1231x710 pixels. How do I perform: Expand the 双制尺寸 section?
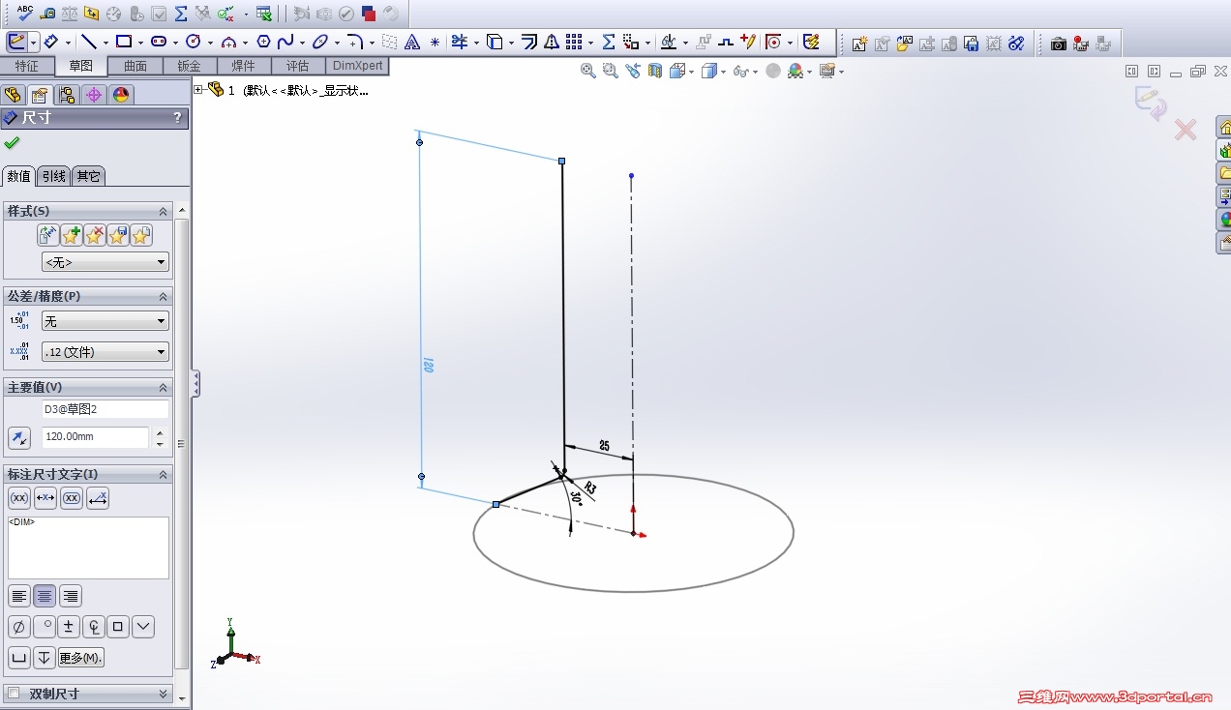(163, 694)
